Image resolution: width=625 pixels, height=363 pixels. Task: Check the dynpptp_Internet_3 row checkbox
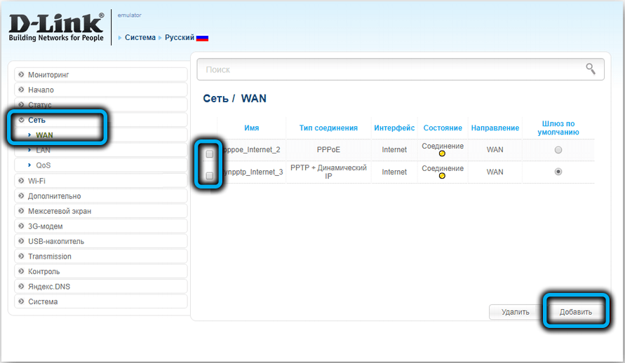[x=209, y=176]
